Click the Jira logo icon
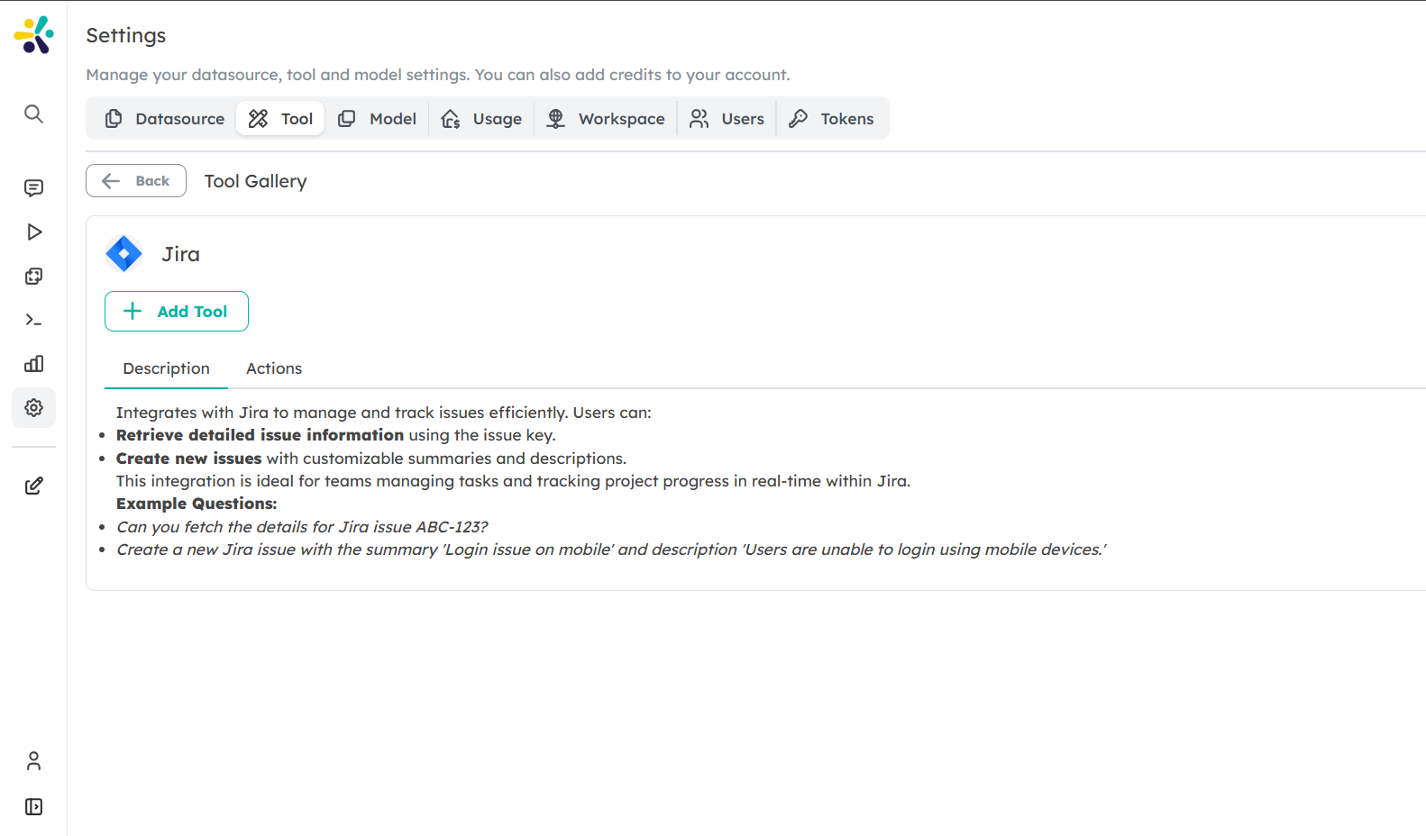Screen dimensions: 1426x836 tap(123, 254)
